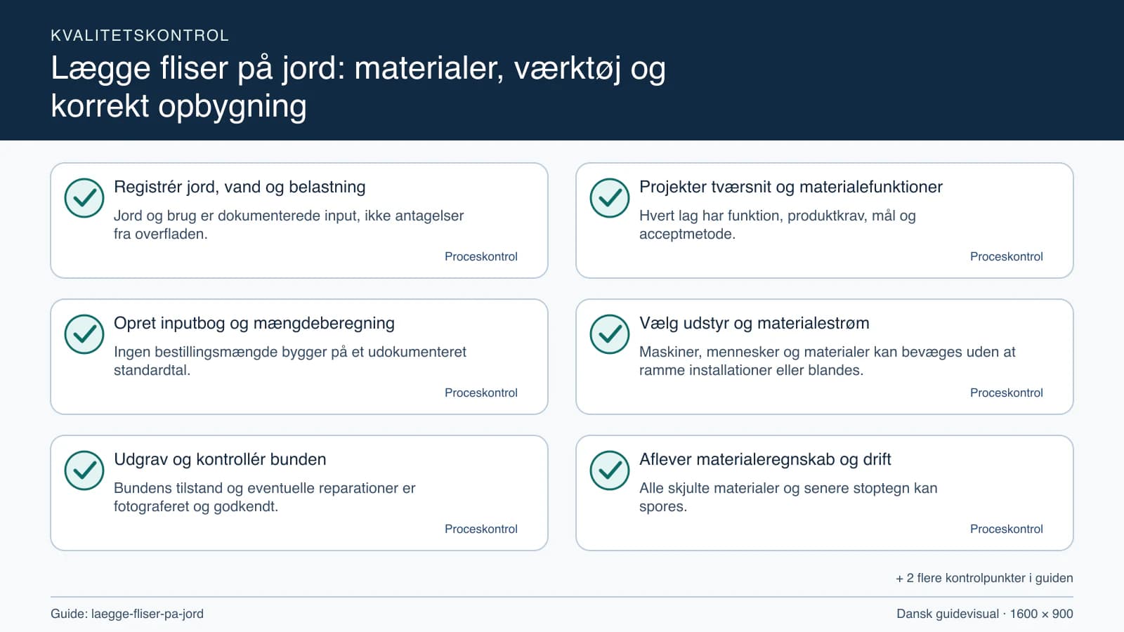
Task: Click description 'Bundens tilstand og eventuelle reparationer'
Action: pyautogui.click(x=265, y=497)
